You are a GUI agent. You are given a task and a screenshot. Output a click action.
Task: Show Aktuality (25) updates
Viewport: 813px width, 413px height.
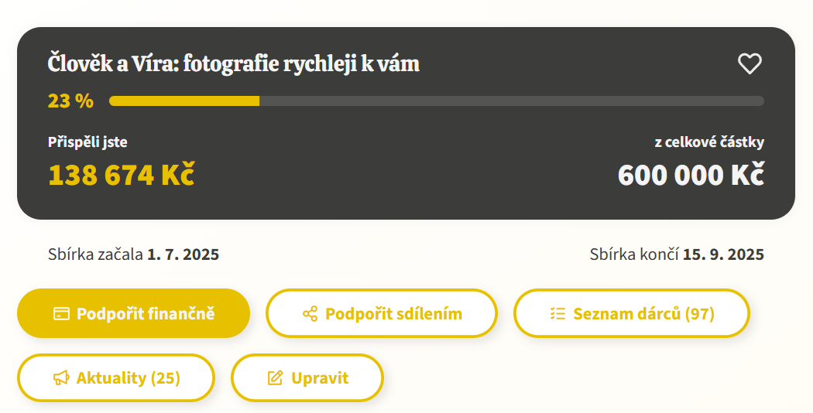point(116,377)
